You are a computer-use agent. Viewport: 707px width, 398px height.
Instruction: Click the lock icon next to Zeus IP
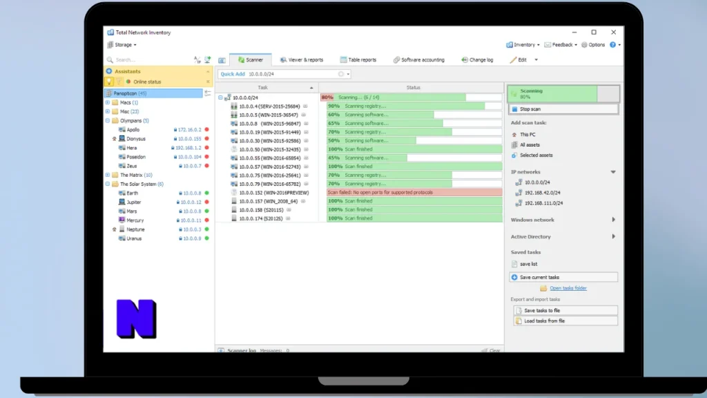click(x=180, y=166)
